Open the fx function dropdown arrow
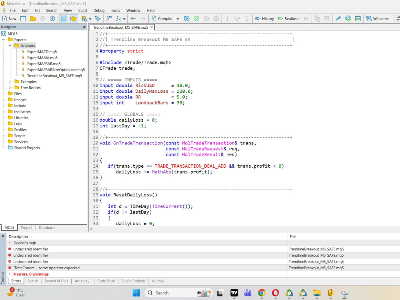Image resolution: width=400 pixels, height=300 pixels. point(124,19)
